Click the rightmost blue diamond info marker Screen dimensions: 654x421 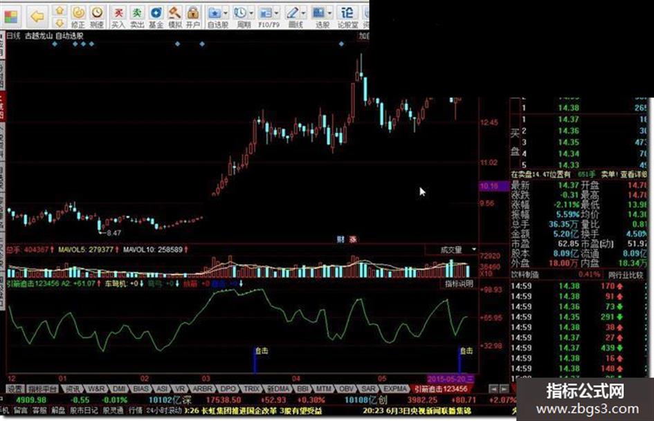point(342,44)
